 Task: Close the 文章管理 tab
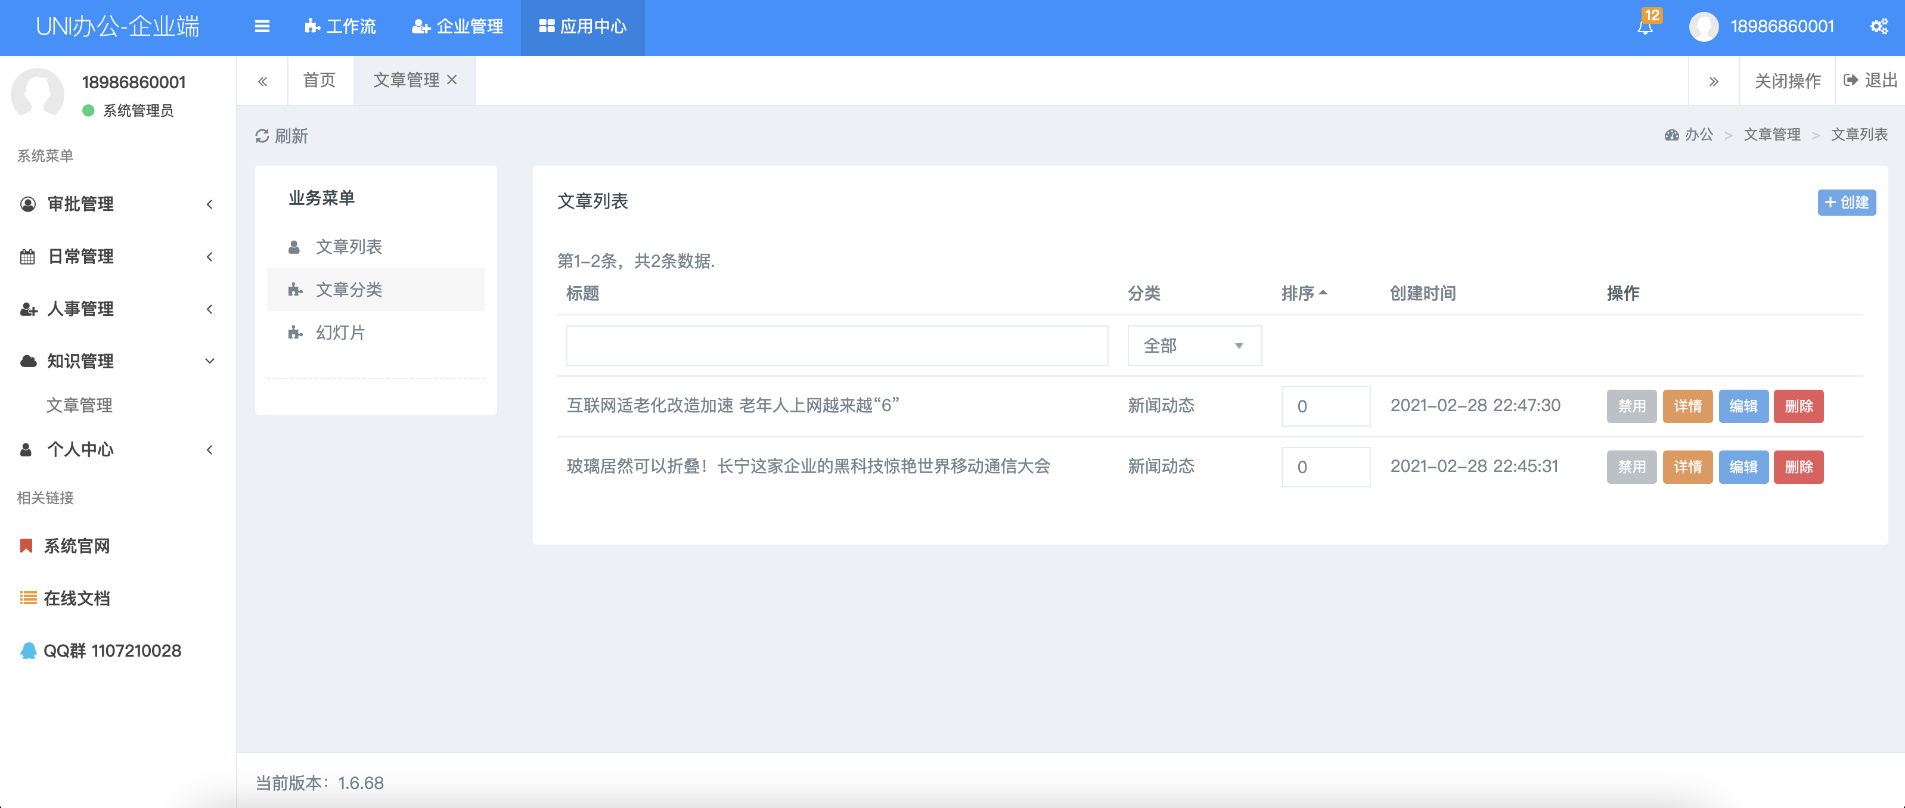(452, 80)
